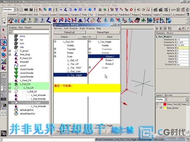Expand Scale under L_Toe_Wiggle inputs
The image size is (190, 142).
90,67
